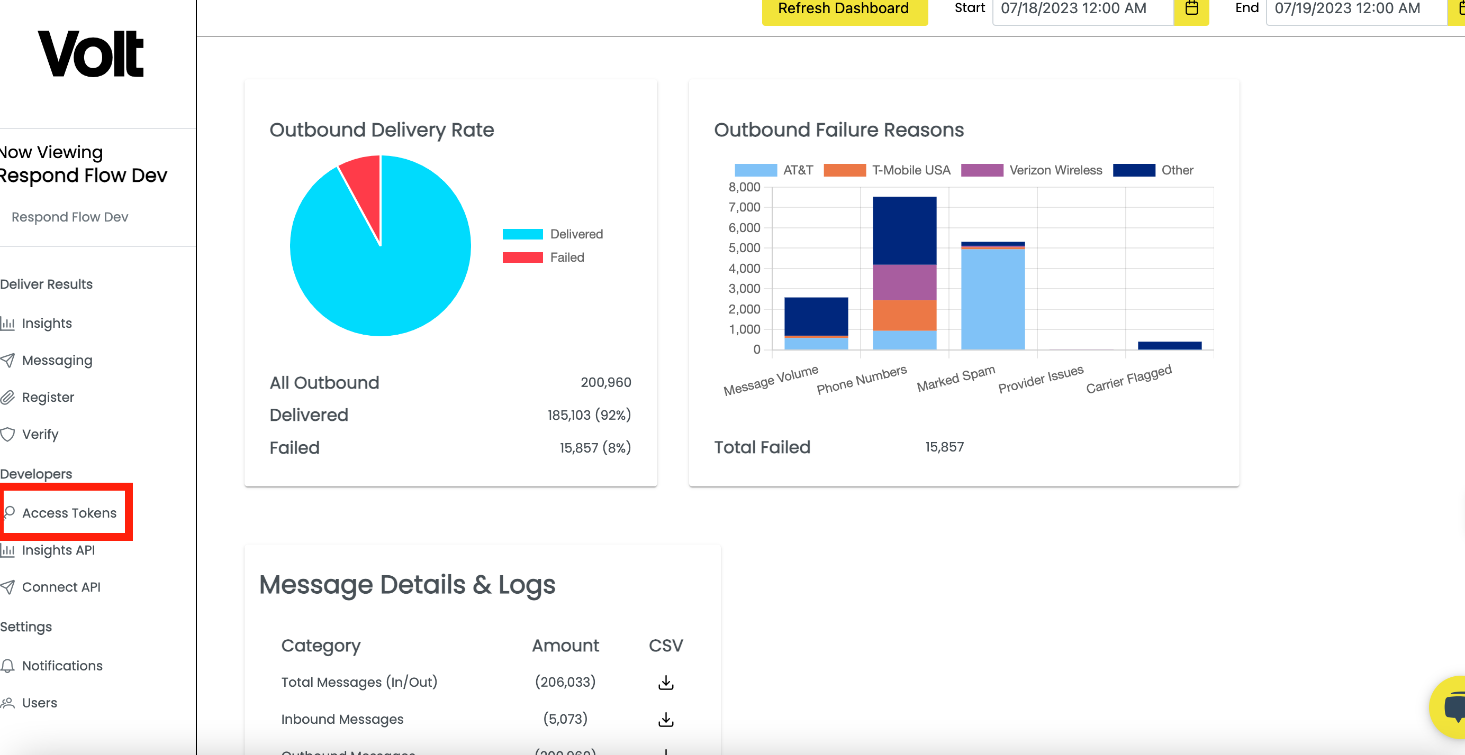Download Inbound Messages CSV file

665,720
